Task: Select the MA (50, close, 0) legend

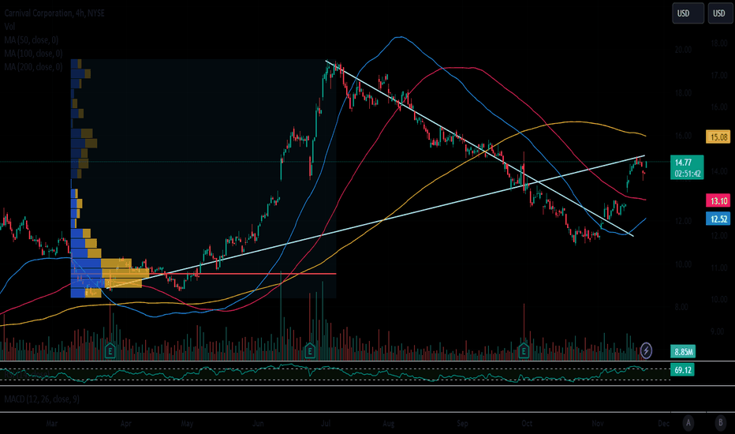Action: [x=32, y=40]
